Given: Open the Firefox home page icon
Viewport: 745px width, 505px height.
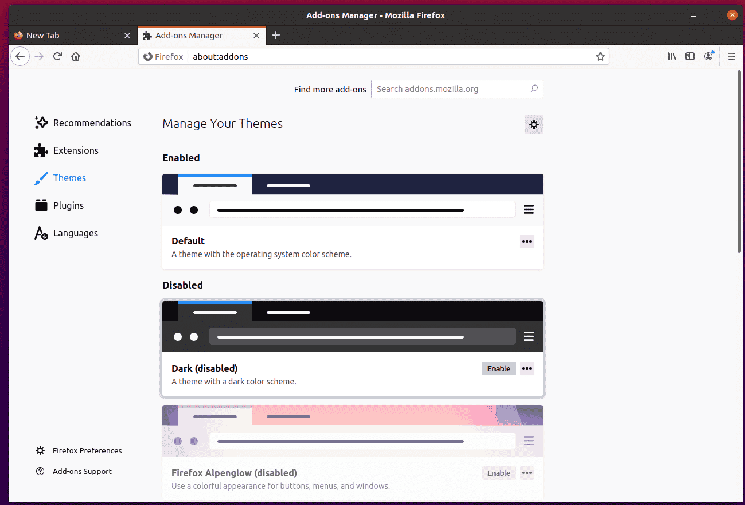Looking at the screenshot, I should click(76, 56).
